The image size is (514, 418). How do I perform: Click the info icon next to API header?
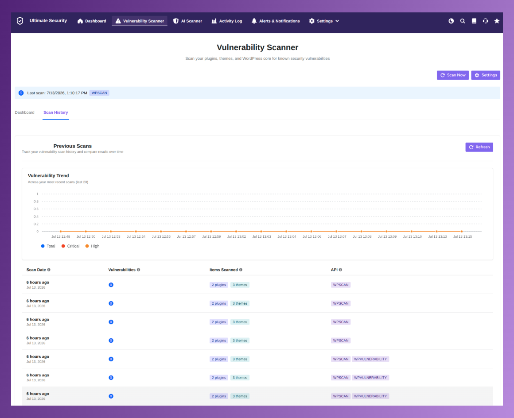[x=340, y=270]
